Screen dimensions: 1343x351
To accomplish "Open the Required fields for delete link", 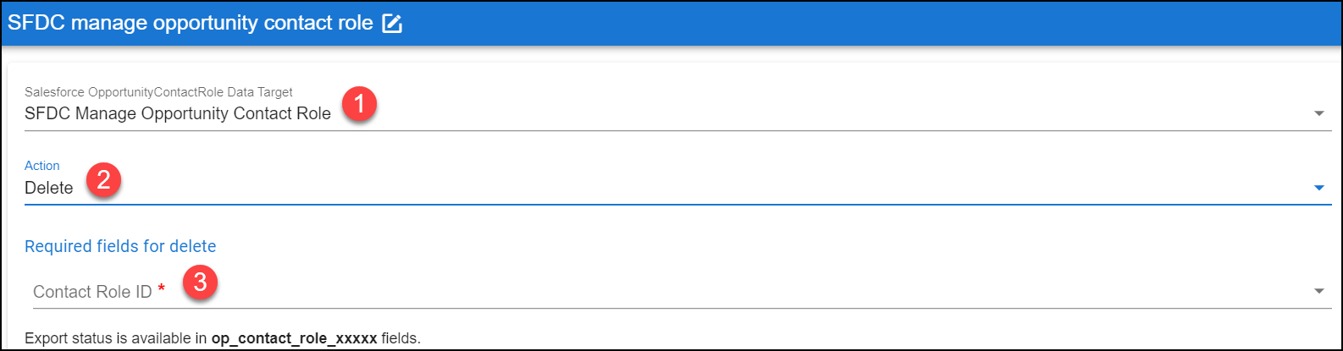I will tap(120, 246).
